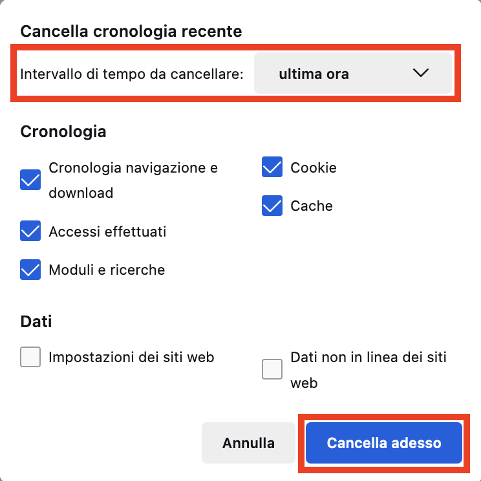Enable the "Impostazioni dei siti web" checkbox

30,357
